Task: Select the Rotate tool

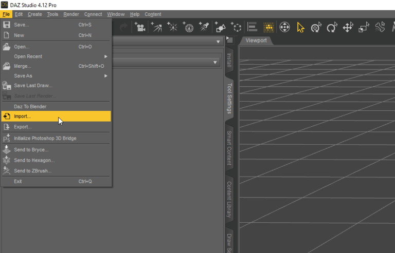Action: coord(332,27)
